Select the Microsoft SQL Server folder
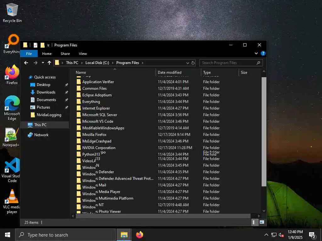 [100, 115]
